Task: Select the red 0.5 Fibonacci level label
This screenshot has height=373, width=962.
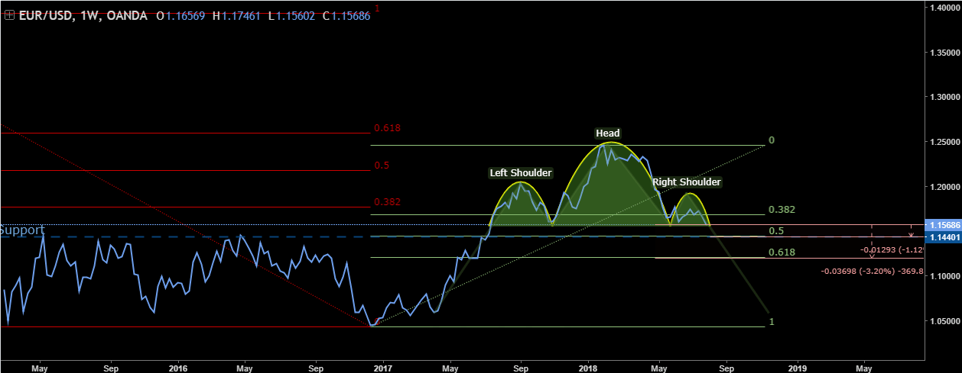Action: [382, 166]
